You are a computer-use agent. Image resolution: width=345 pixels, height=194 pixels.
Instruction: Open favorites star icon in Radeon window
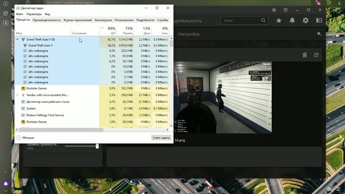click(279, 20)
